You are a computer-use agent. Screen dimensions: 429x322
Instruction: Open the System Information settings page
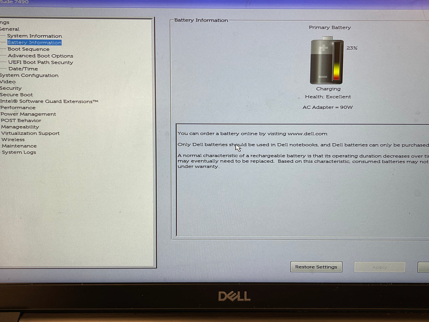pos(34,36)
